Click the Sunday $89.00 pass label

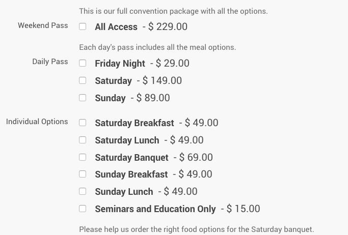tap(110, 98)
